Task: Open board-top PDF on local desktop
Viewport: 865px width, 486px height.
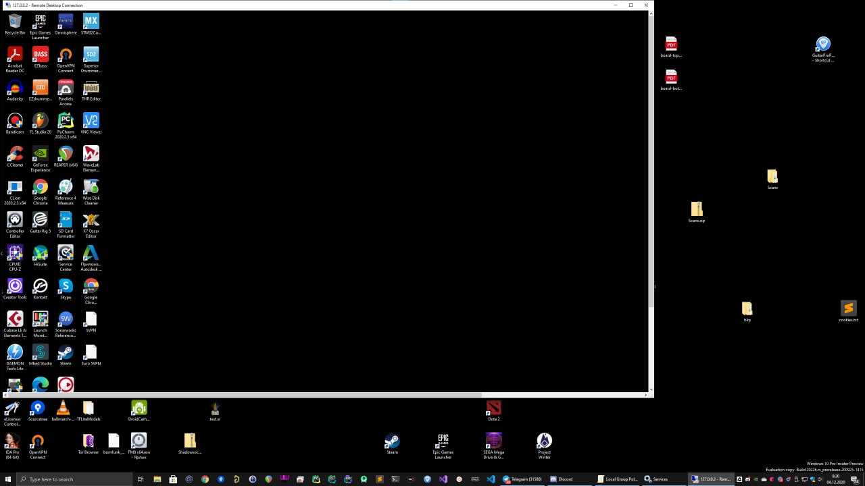Action: tap(671, 47)
